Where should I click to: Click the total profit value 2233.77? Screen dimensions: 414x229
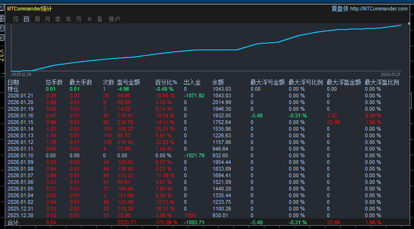[126, 222]
